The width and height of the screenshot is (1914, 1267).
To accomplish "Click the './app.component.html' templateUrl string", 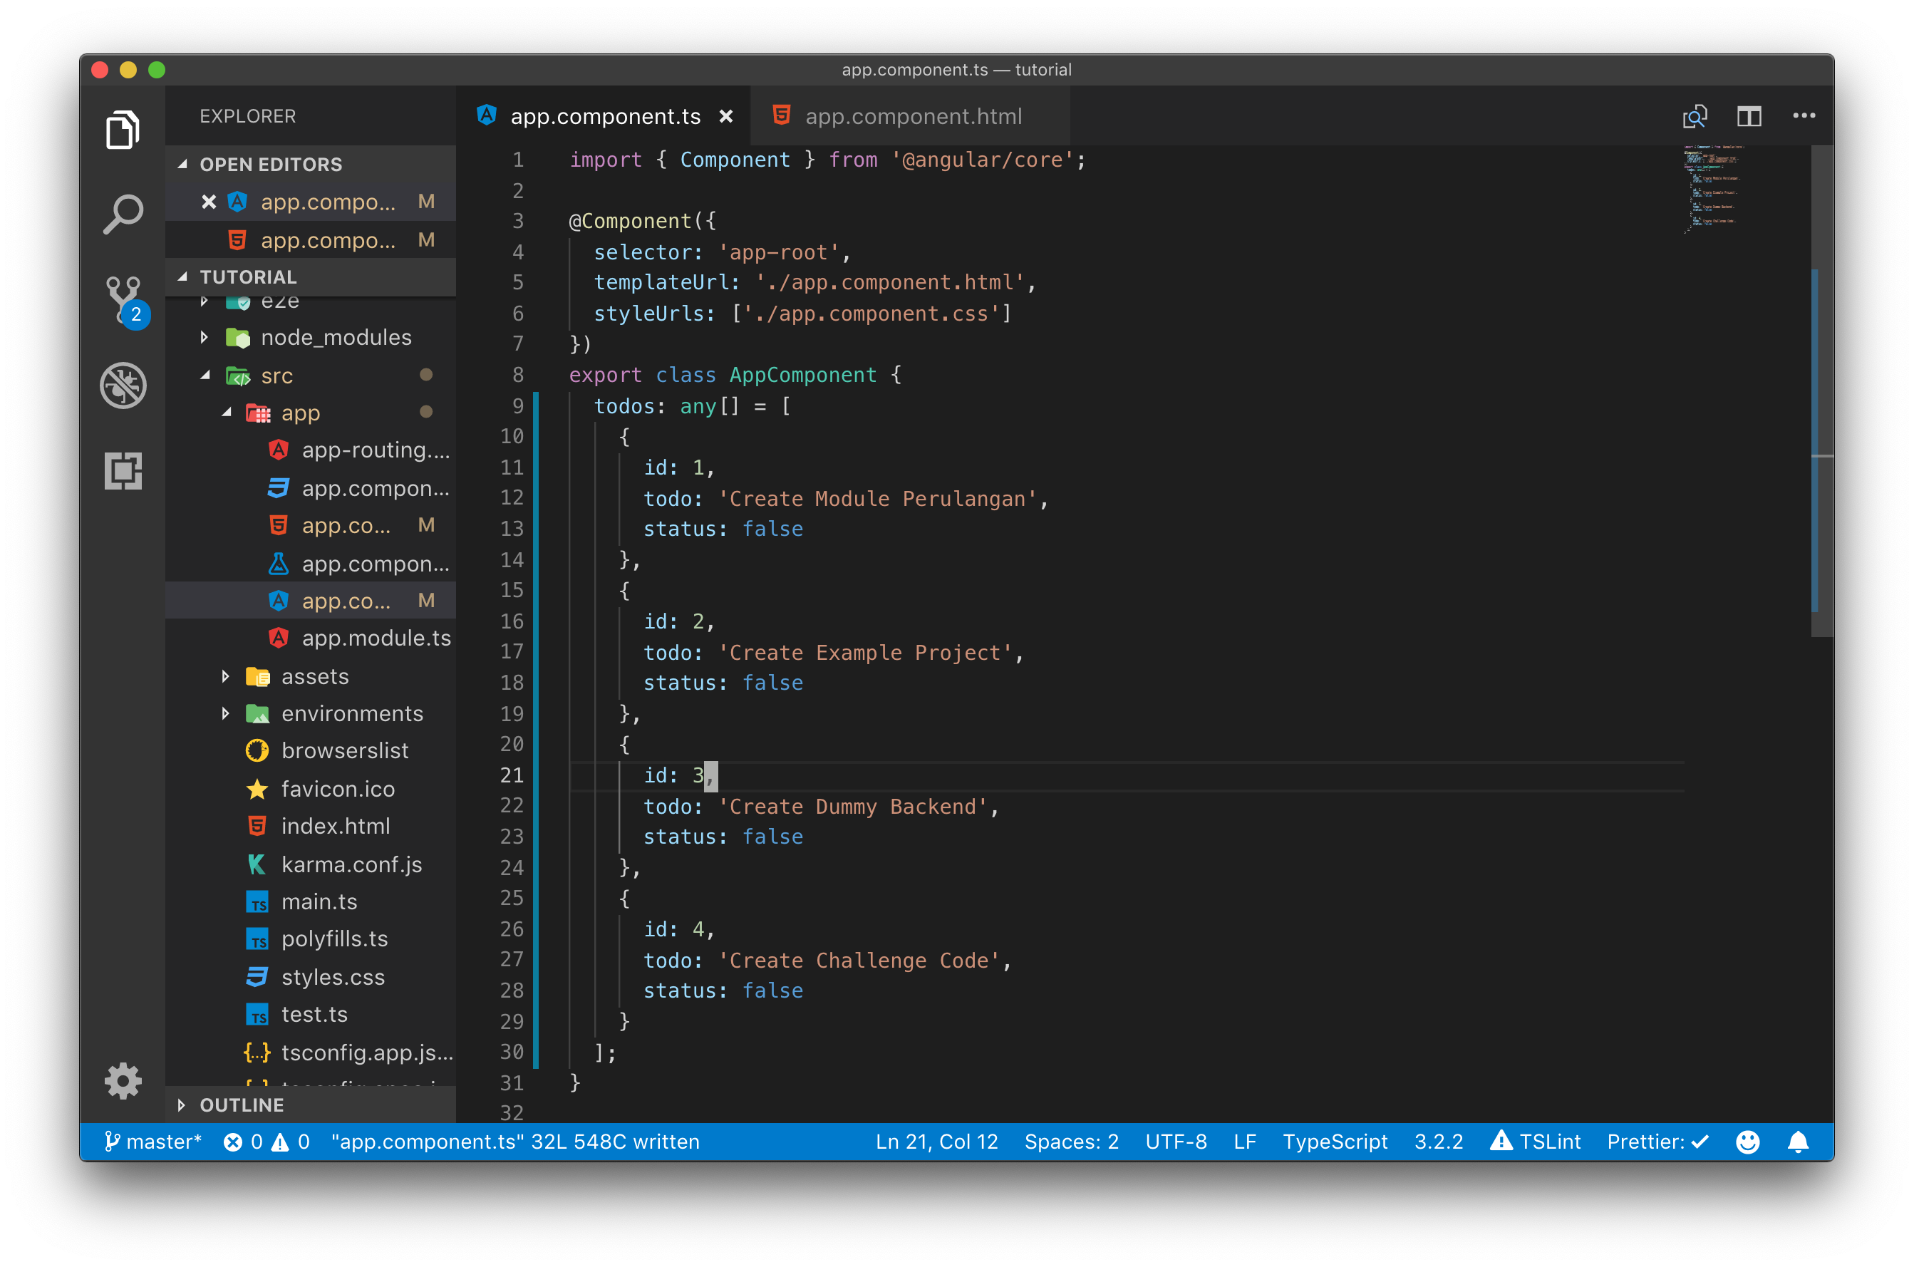I will coord(890,282).
